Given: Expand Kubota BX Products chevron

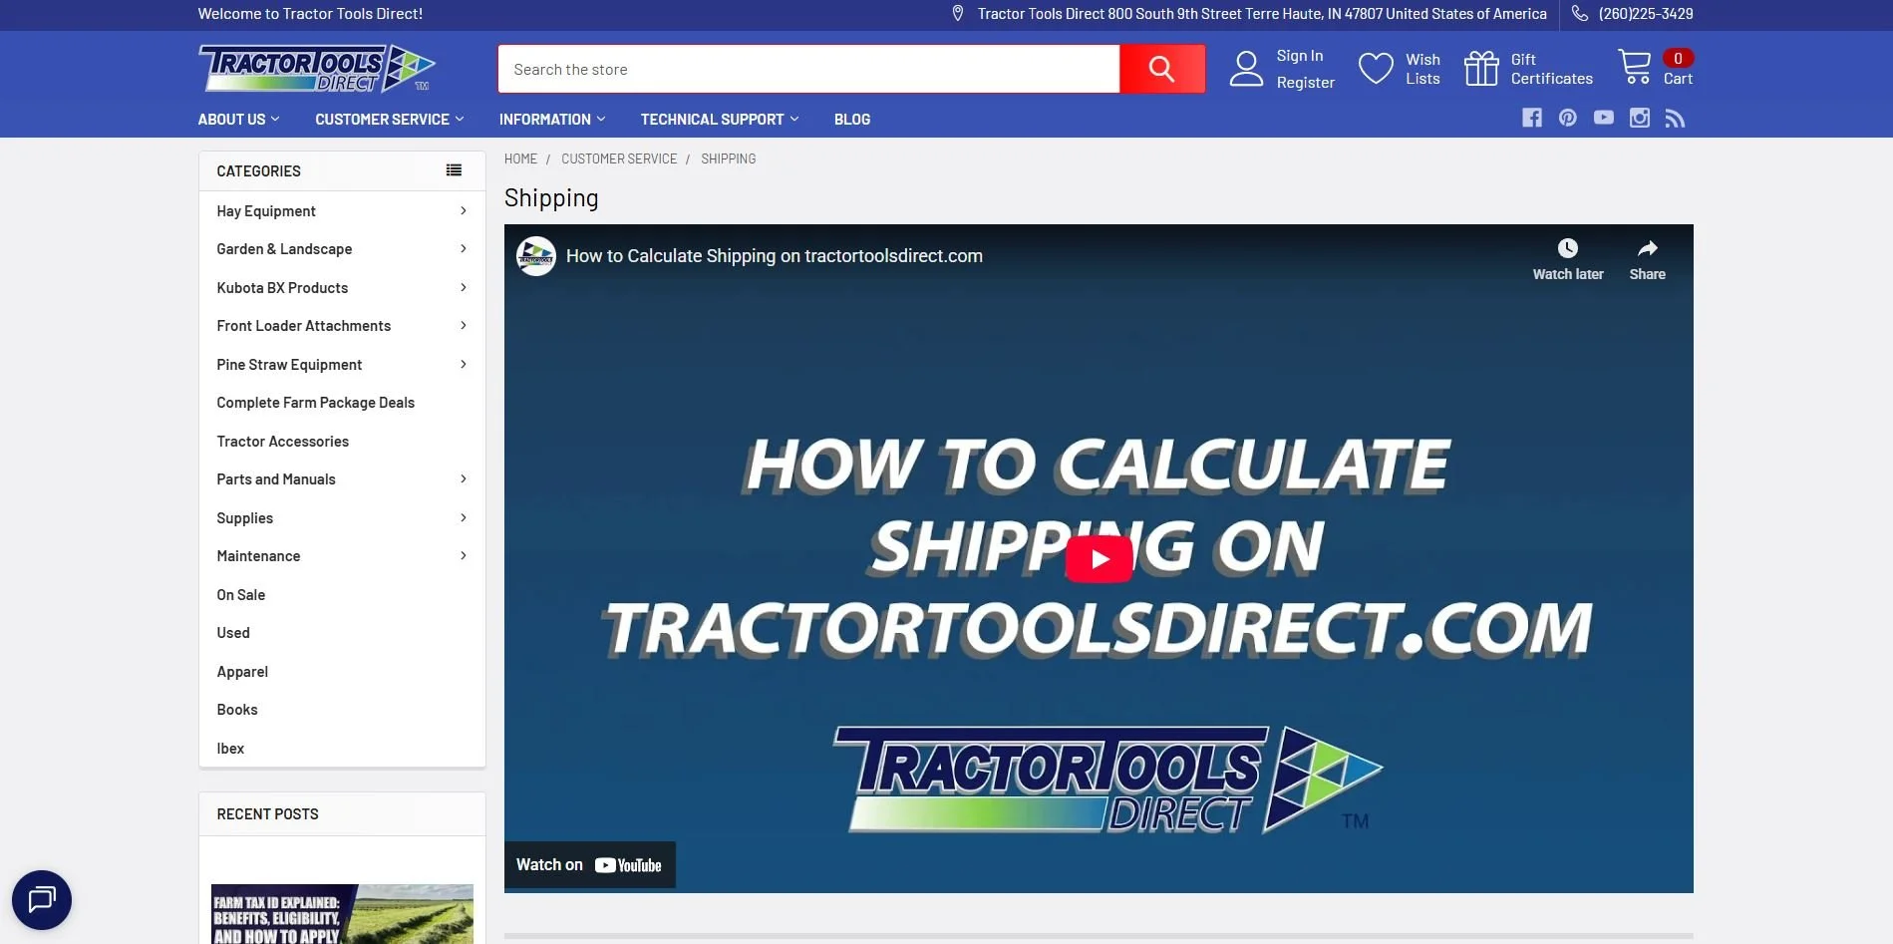Looking at the screenshot, I should click(x=464, y=288).
